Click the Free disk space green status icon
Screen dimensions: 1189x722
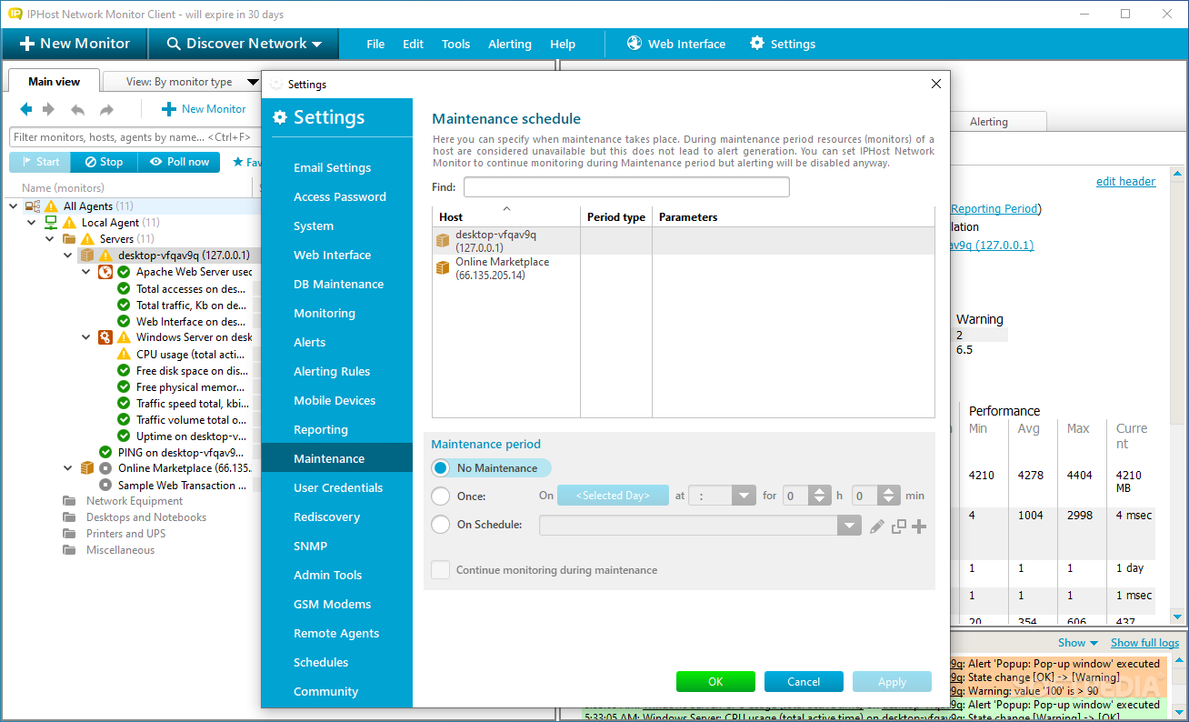pyautogui.click(x=124, y=370)
